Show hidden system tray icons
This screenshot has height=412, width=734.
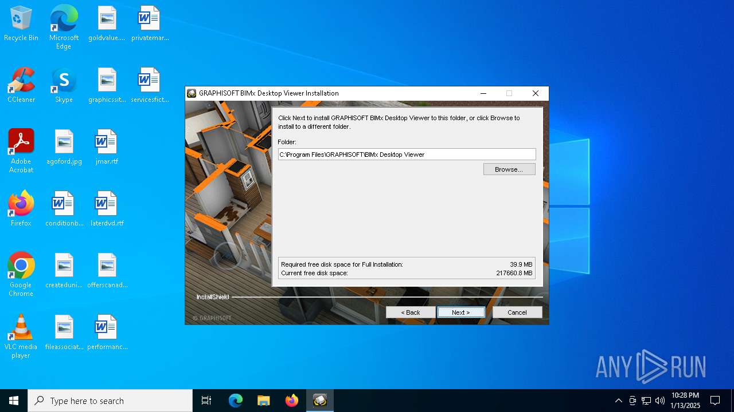pos(618,401)
